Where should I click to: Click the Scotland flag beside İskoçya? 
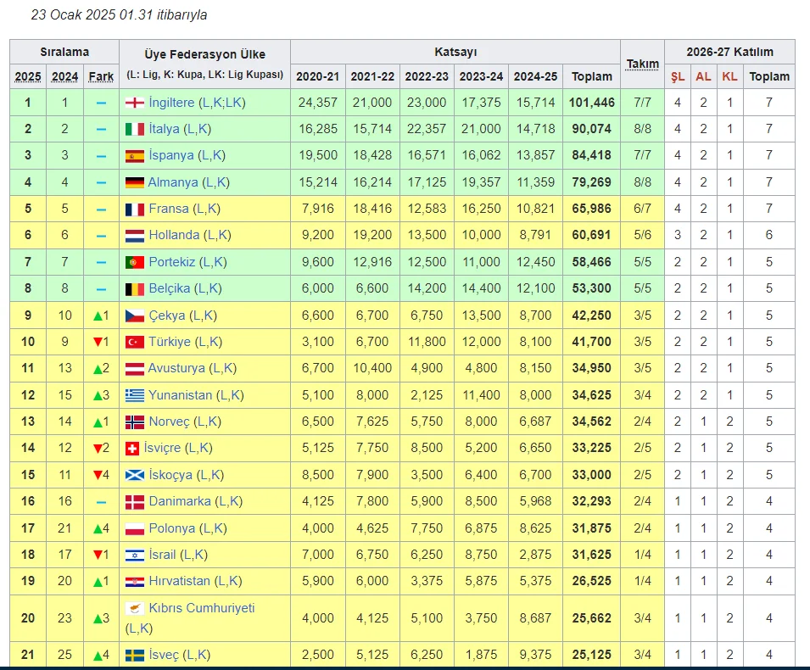(x=134, y=475)
